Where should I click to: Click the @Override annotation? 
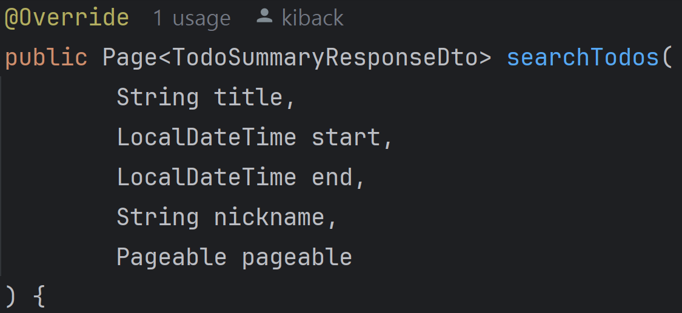coord(67,18)
